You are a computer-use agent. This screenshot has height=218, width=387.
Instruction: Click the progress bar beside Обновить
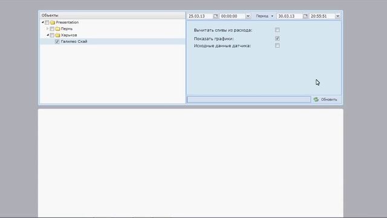click(x=249, y=99)
